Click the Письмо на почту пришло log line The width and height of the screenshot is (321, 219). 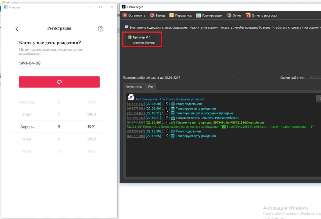pyautogui.click(x=220, y=123)
